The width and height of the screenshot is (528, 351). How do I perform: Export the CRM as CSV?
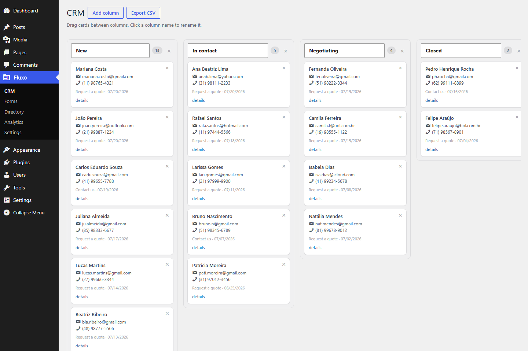coord(143,13)
